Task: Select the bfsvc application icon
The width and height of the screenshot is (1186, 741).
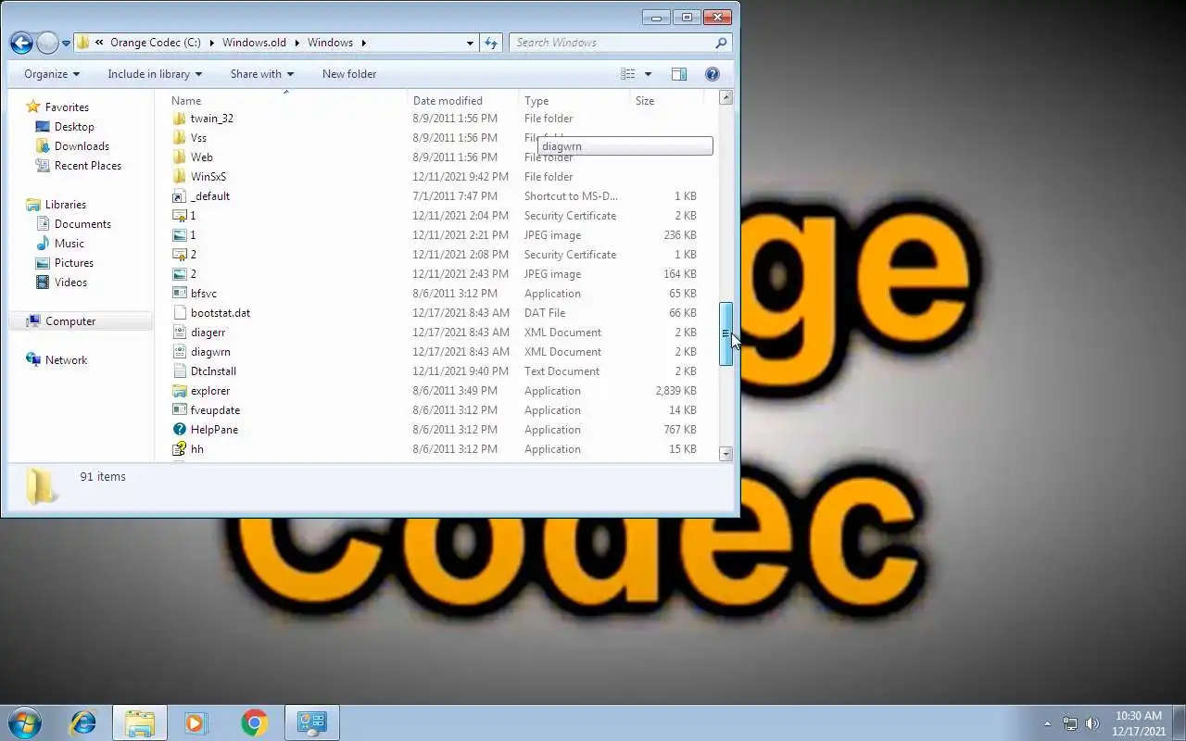Action: pos(180,294)
